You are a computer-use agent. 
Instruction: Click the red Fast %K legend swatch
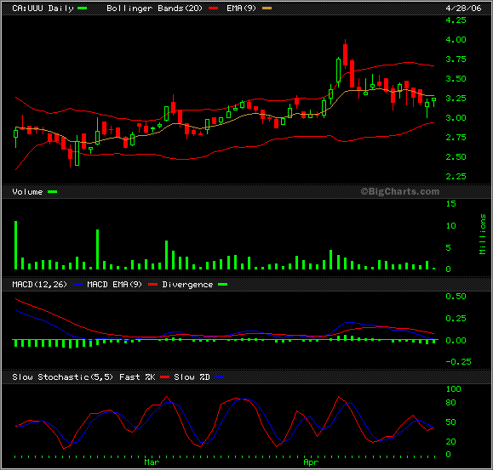[x=164, y=377]
